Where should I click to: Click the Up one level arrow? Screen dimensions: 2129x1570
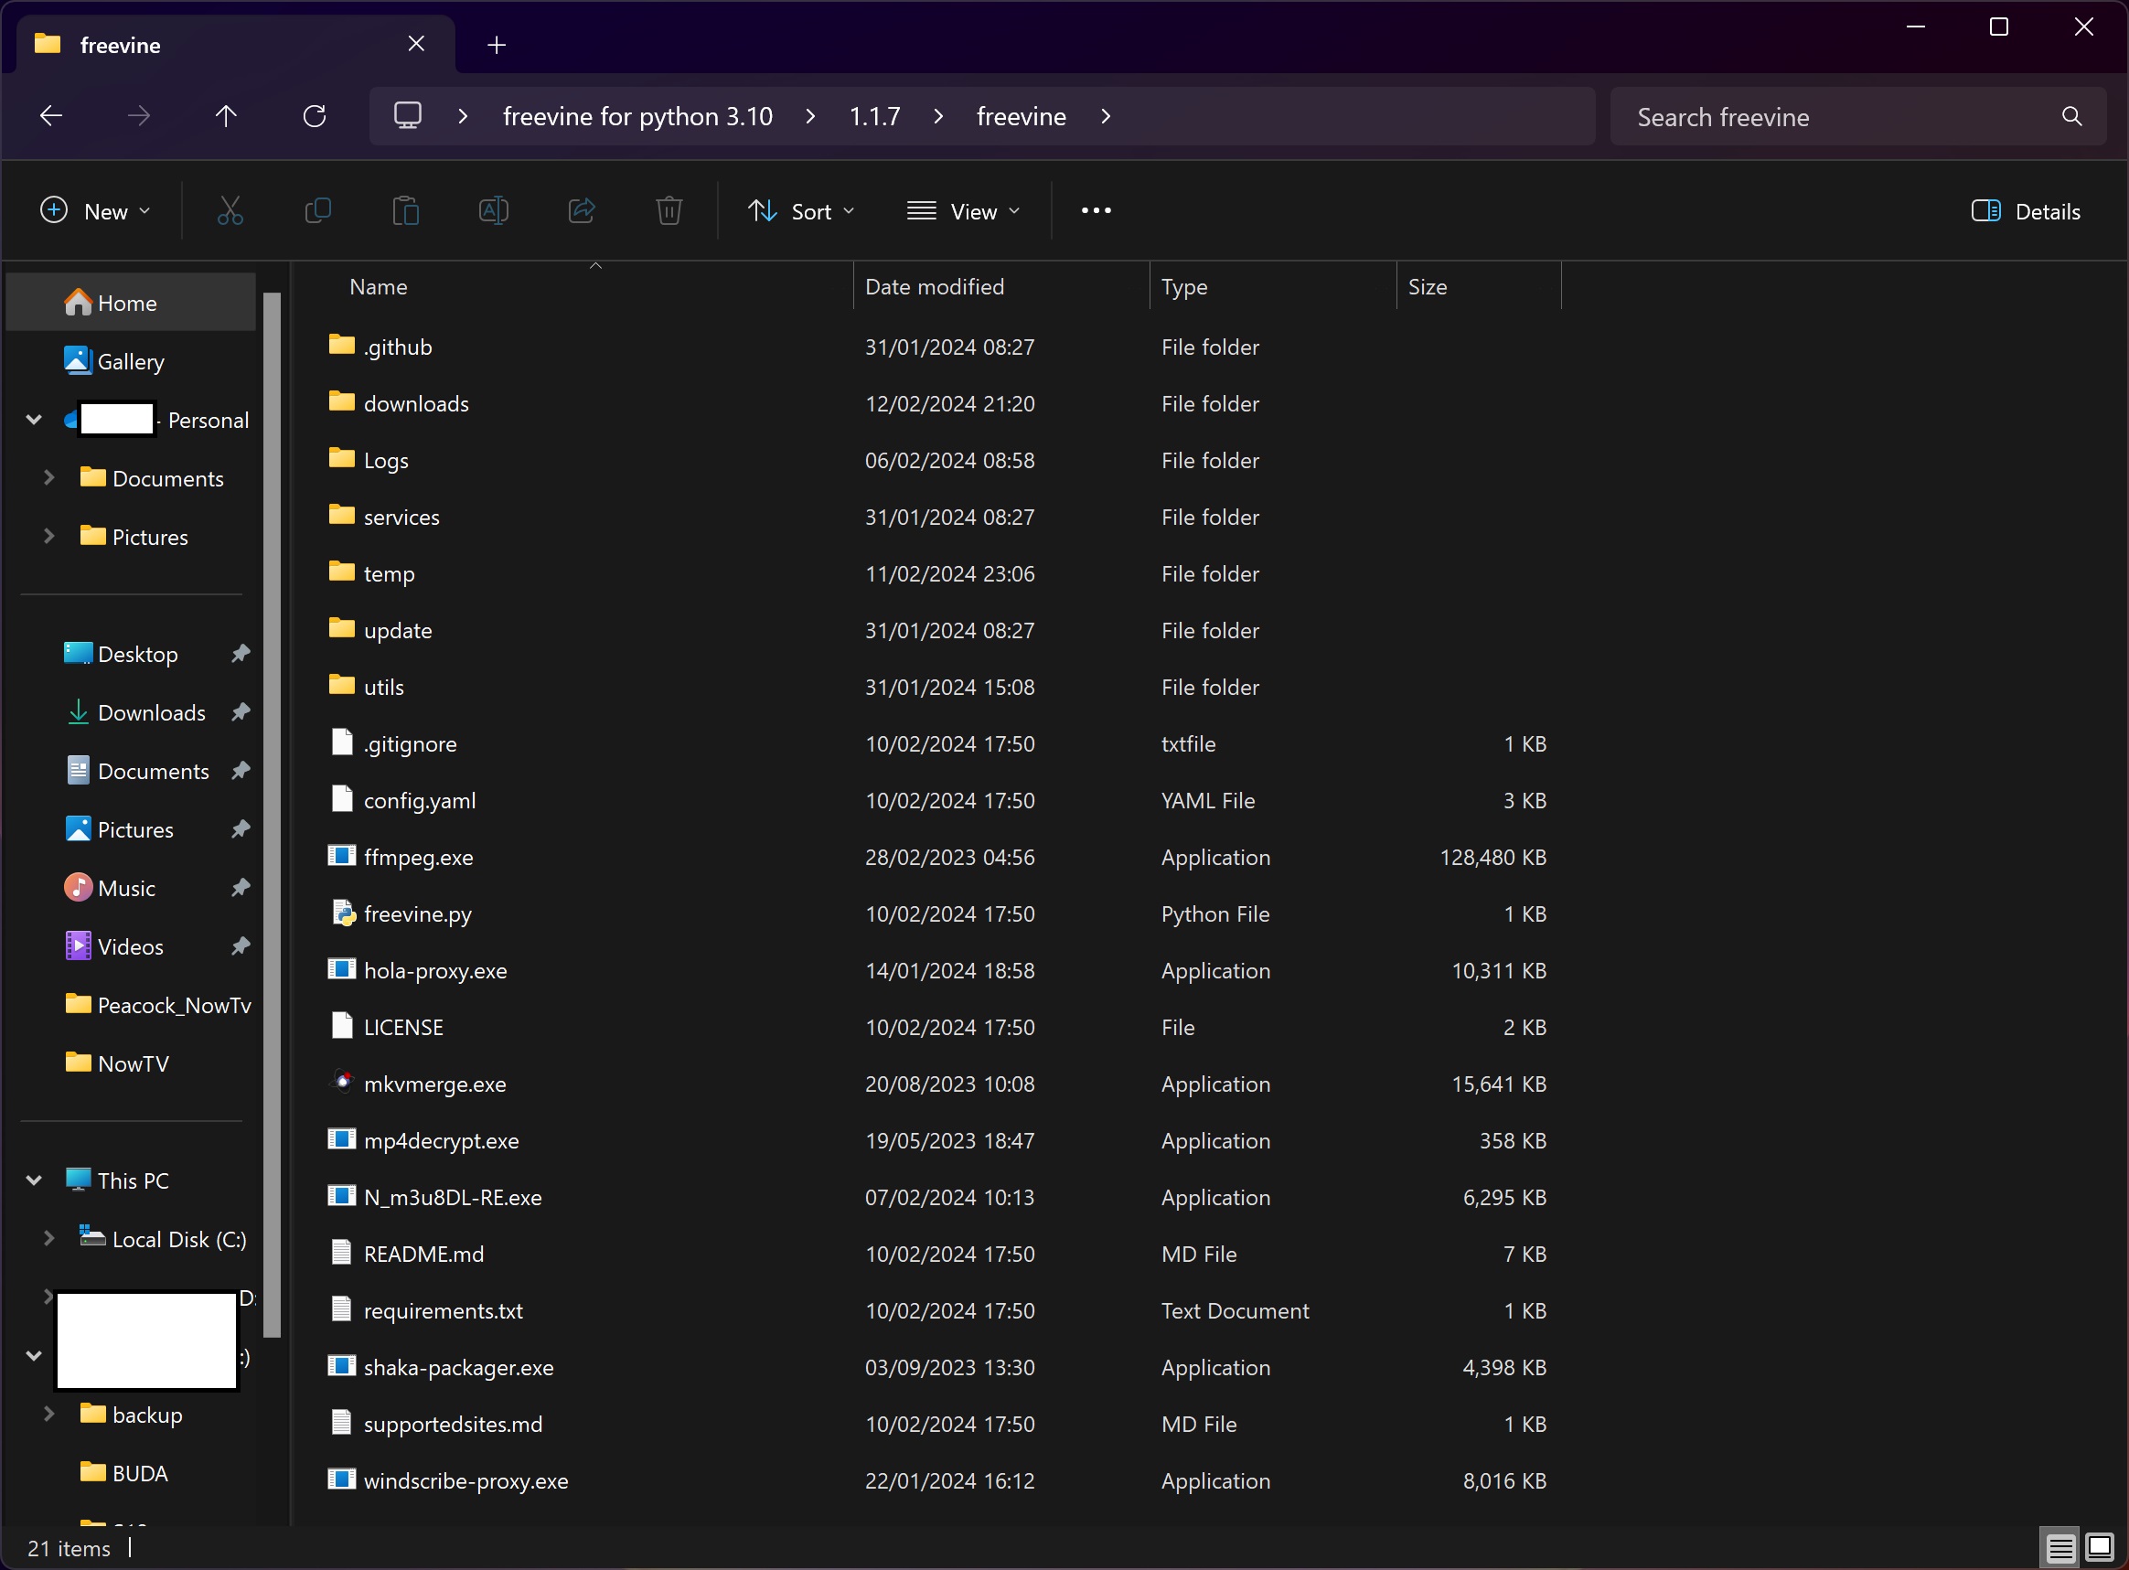pyautogui.click(x=226, y=116)
